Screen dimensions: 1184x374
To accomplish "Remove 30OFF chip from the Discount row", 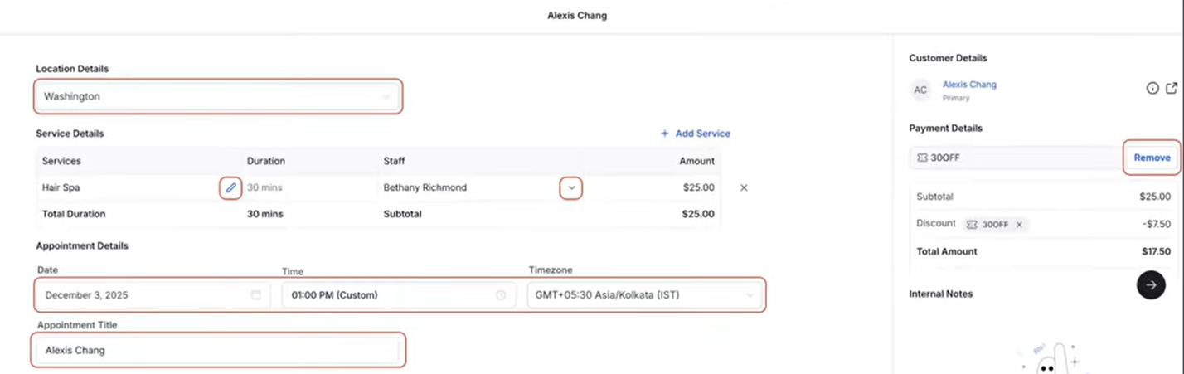I will [x=1019, y=225].
